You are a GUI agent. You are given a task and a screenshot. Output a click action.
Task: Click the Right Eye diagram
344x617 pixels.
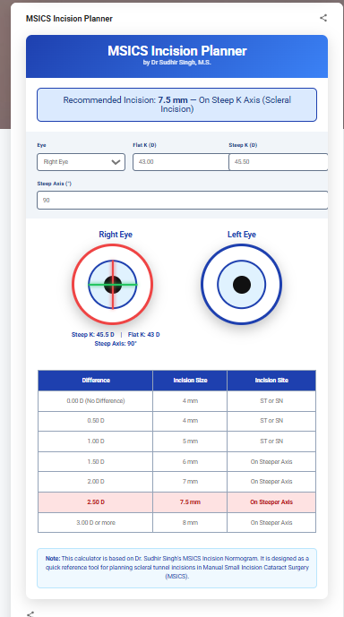(113, 284)
